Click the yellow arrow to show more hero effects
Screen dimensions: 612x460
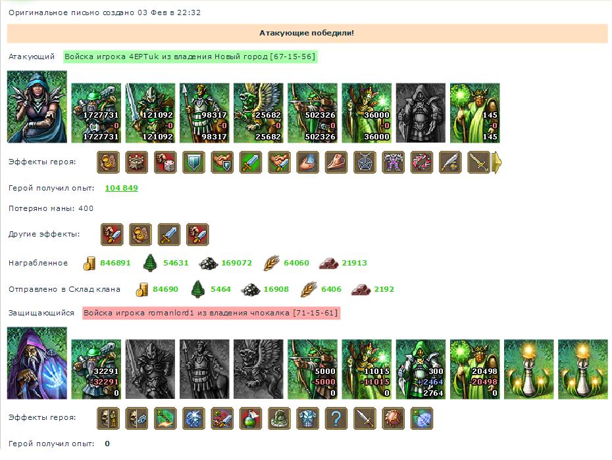coord(496,162)
